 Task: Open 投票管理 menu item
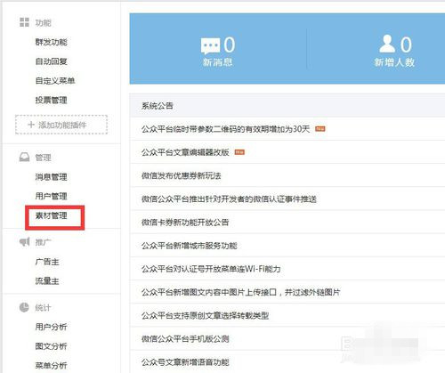point(51,100)
